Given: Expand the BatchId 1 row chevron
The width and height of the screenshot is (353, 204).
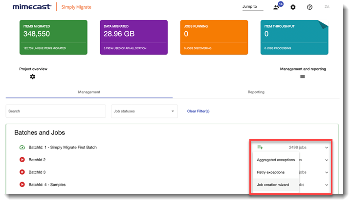Looking at the screenshot, I should tap(327, 147).
